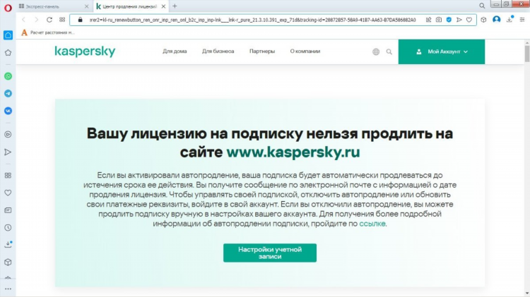Add page to bookmarks heart in address bar
530x297 pixels.
469,20
